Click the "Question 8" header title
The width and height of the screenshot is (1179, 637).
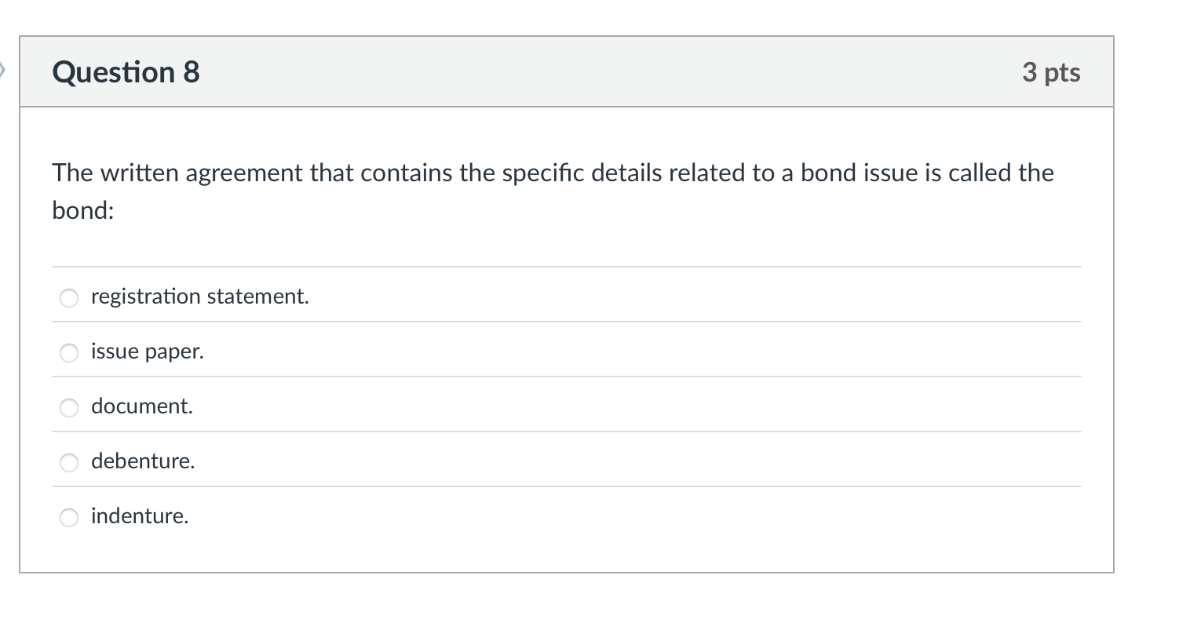tap(125, 72)
